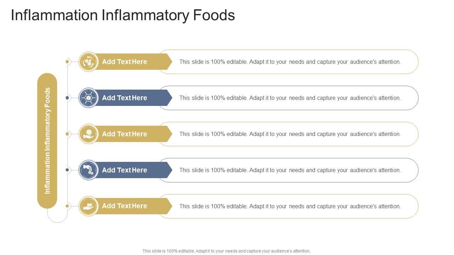Image resolution: width=454 pixels, height=255 pixels.
Task: Click the gold bullet dot beside first row
Action: point(67,62)
